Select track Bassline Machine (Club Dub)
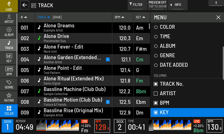 84,91
